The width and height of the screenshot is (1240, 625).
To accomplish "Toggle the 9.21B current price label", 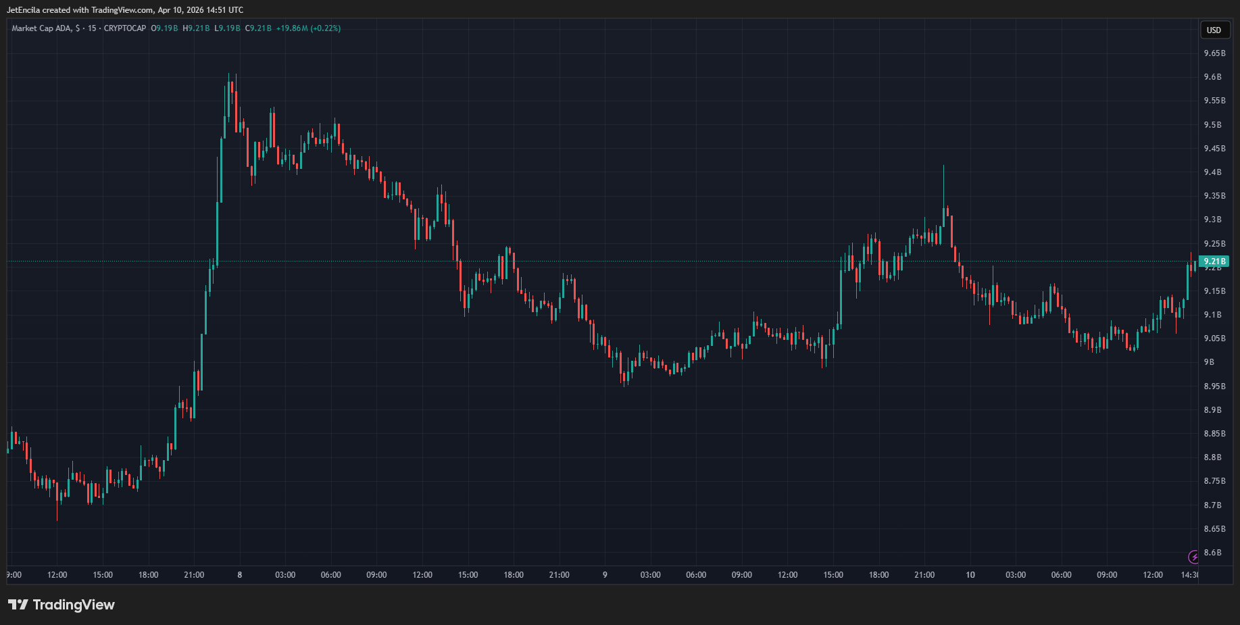I will click(x=1214, y=260).
